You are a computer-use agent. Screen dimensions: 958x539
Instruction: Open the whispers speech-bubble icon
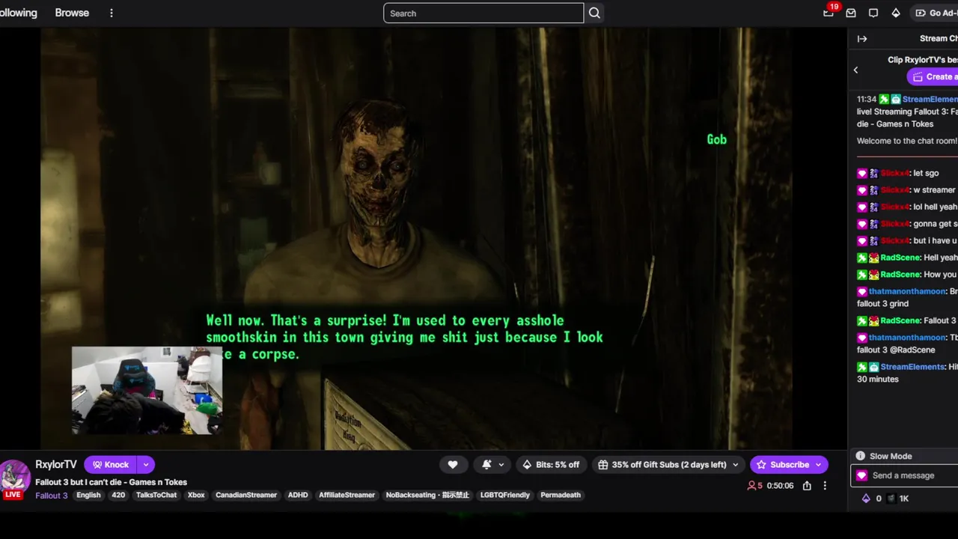(873, 13)
